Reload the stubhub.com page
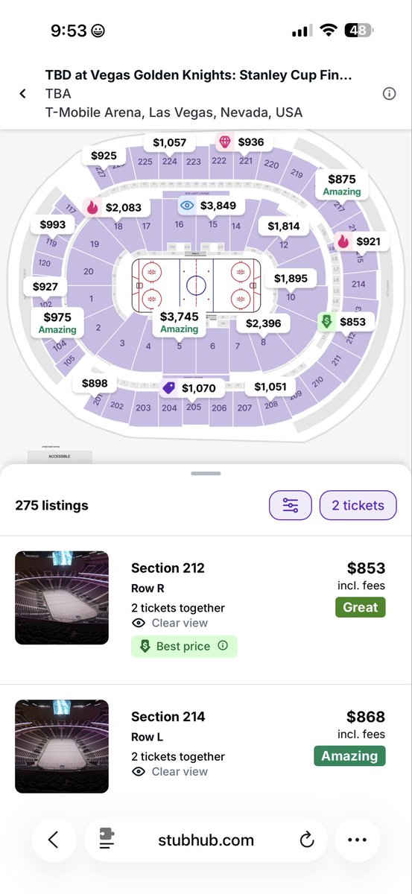This screenshot has width=412, height=894. (306, 840)
